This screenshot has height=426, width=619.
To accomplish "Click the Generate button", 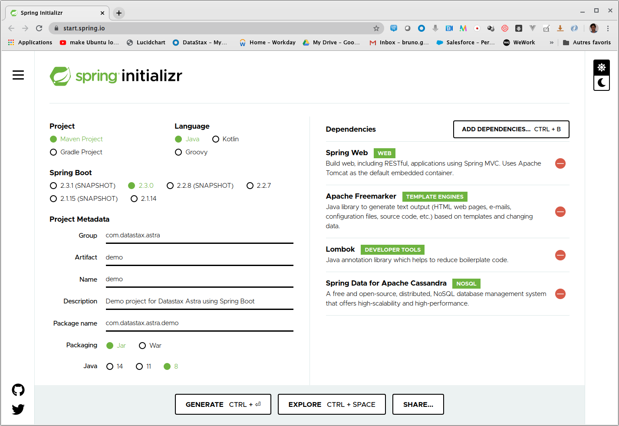I will [x=223, y=404].
